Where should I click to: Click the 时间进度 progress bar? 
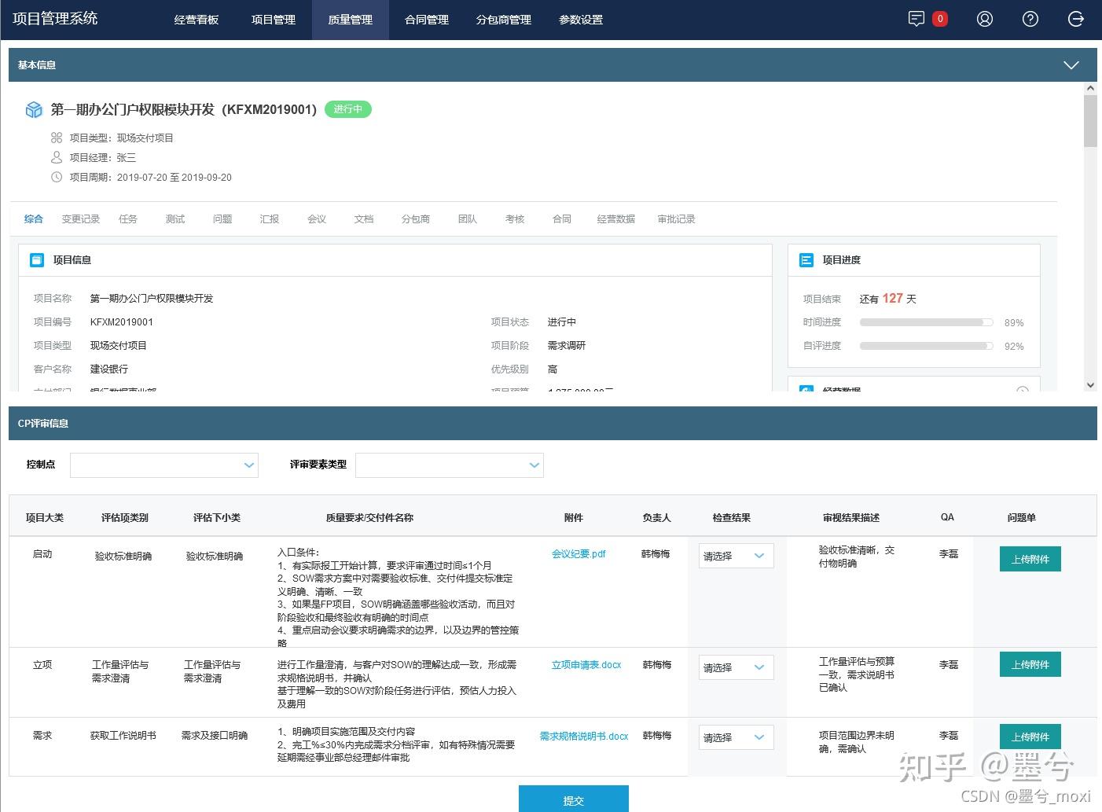927,322
